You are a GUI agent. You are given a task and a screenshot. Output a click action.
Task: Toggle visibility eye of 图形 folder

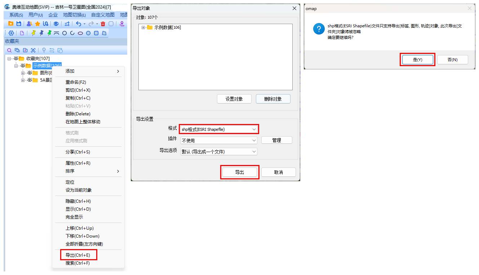(30, 73)
